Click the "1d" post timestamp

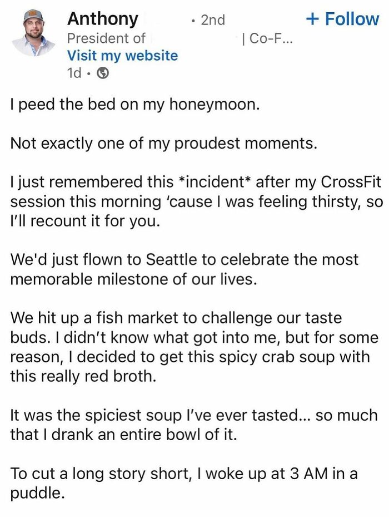pyautogui.click(x=74, y=73)
